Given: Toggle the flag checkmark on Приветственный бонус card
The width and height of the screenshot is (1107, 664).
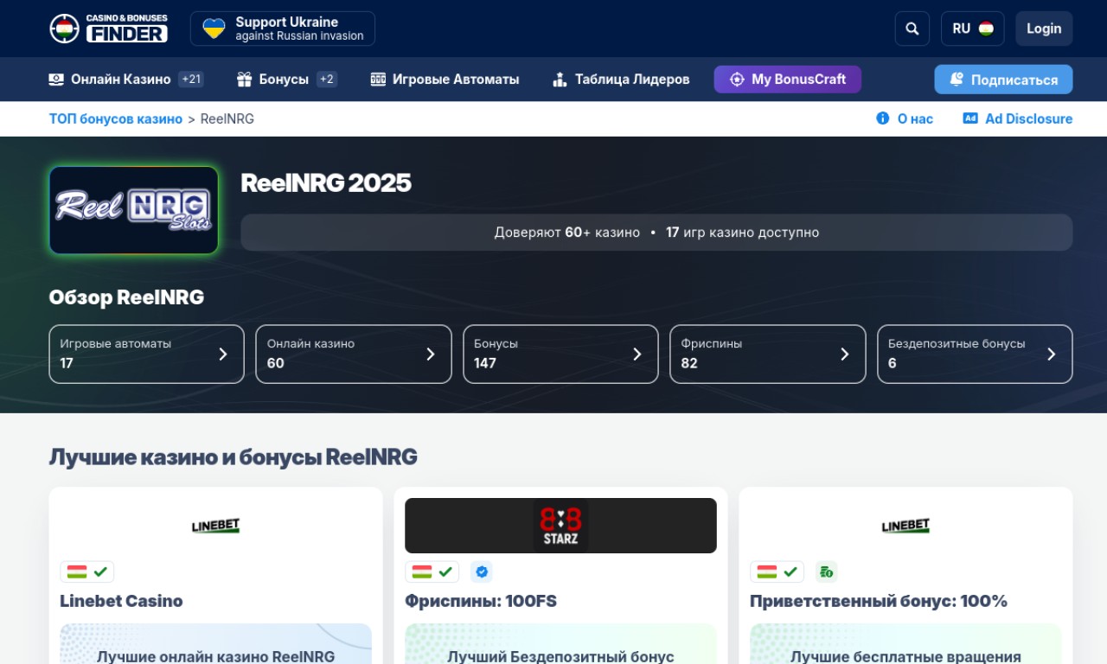Looking at the screenshot, I should pyautogui.click(x=777, y=571).
